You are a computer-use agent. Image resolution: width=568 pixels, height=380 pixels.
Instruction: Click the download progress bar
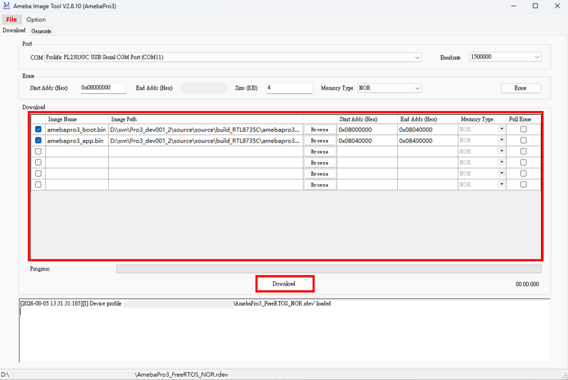329,269
